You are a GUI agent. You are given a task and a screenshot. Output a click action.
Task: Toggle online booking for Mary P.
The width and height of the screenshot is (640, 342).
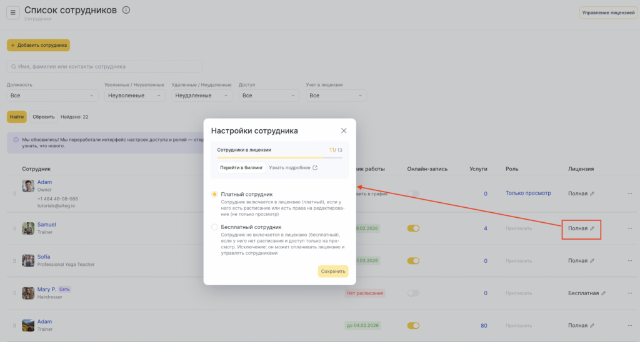[413, 293]
